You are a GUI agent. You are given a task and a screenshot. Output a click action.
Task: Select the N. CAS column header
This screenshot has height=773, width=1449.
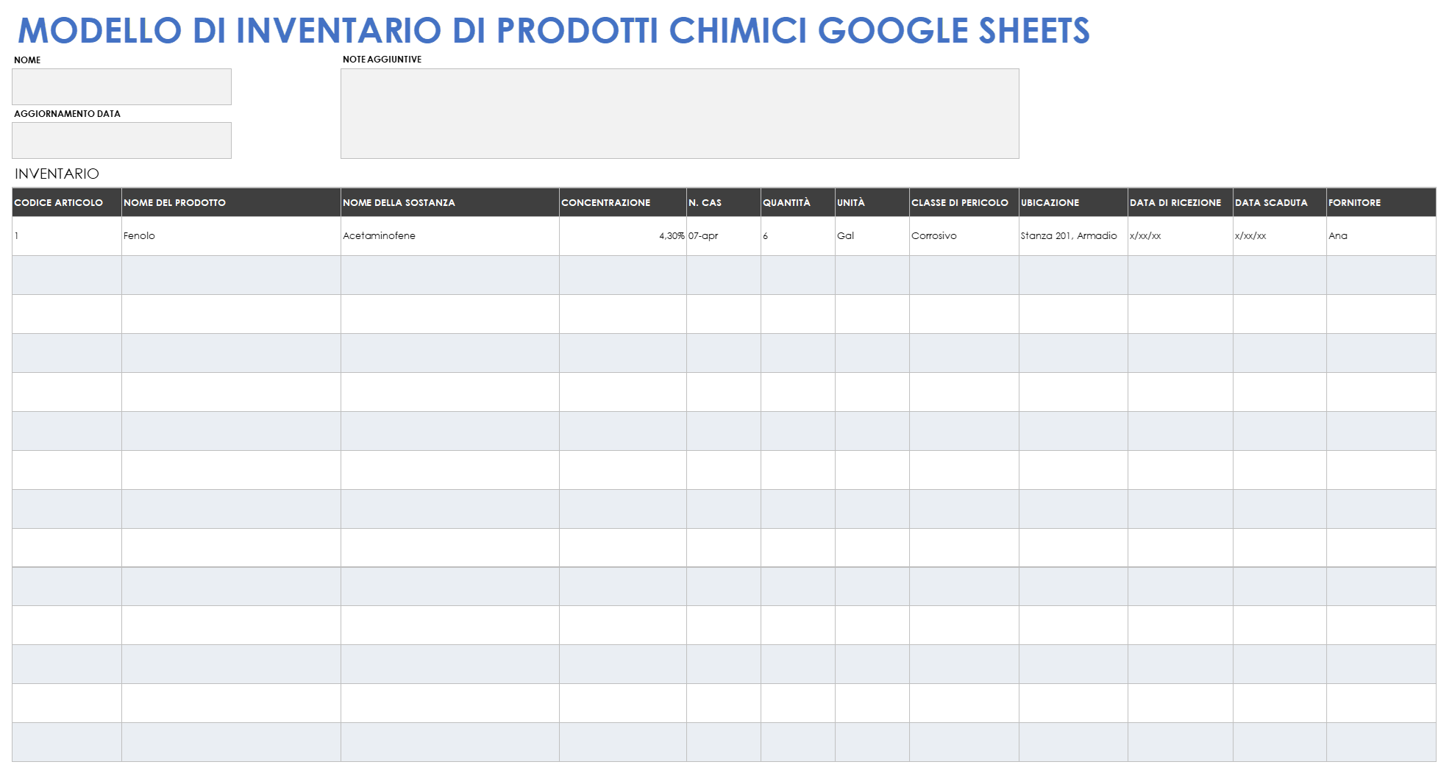click(x=724, y=202)
